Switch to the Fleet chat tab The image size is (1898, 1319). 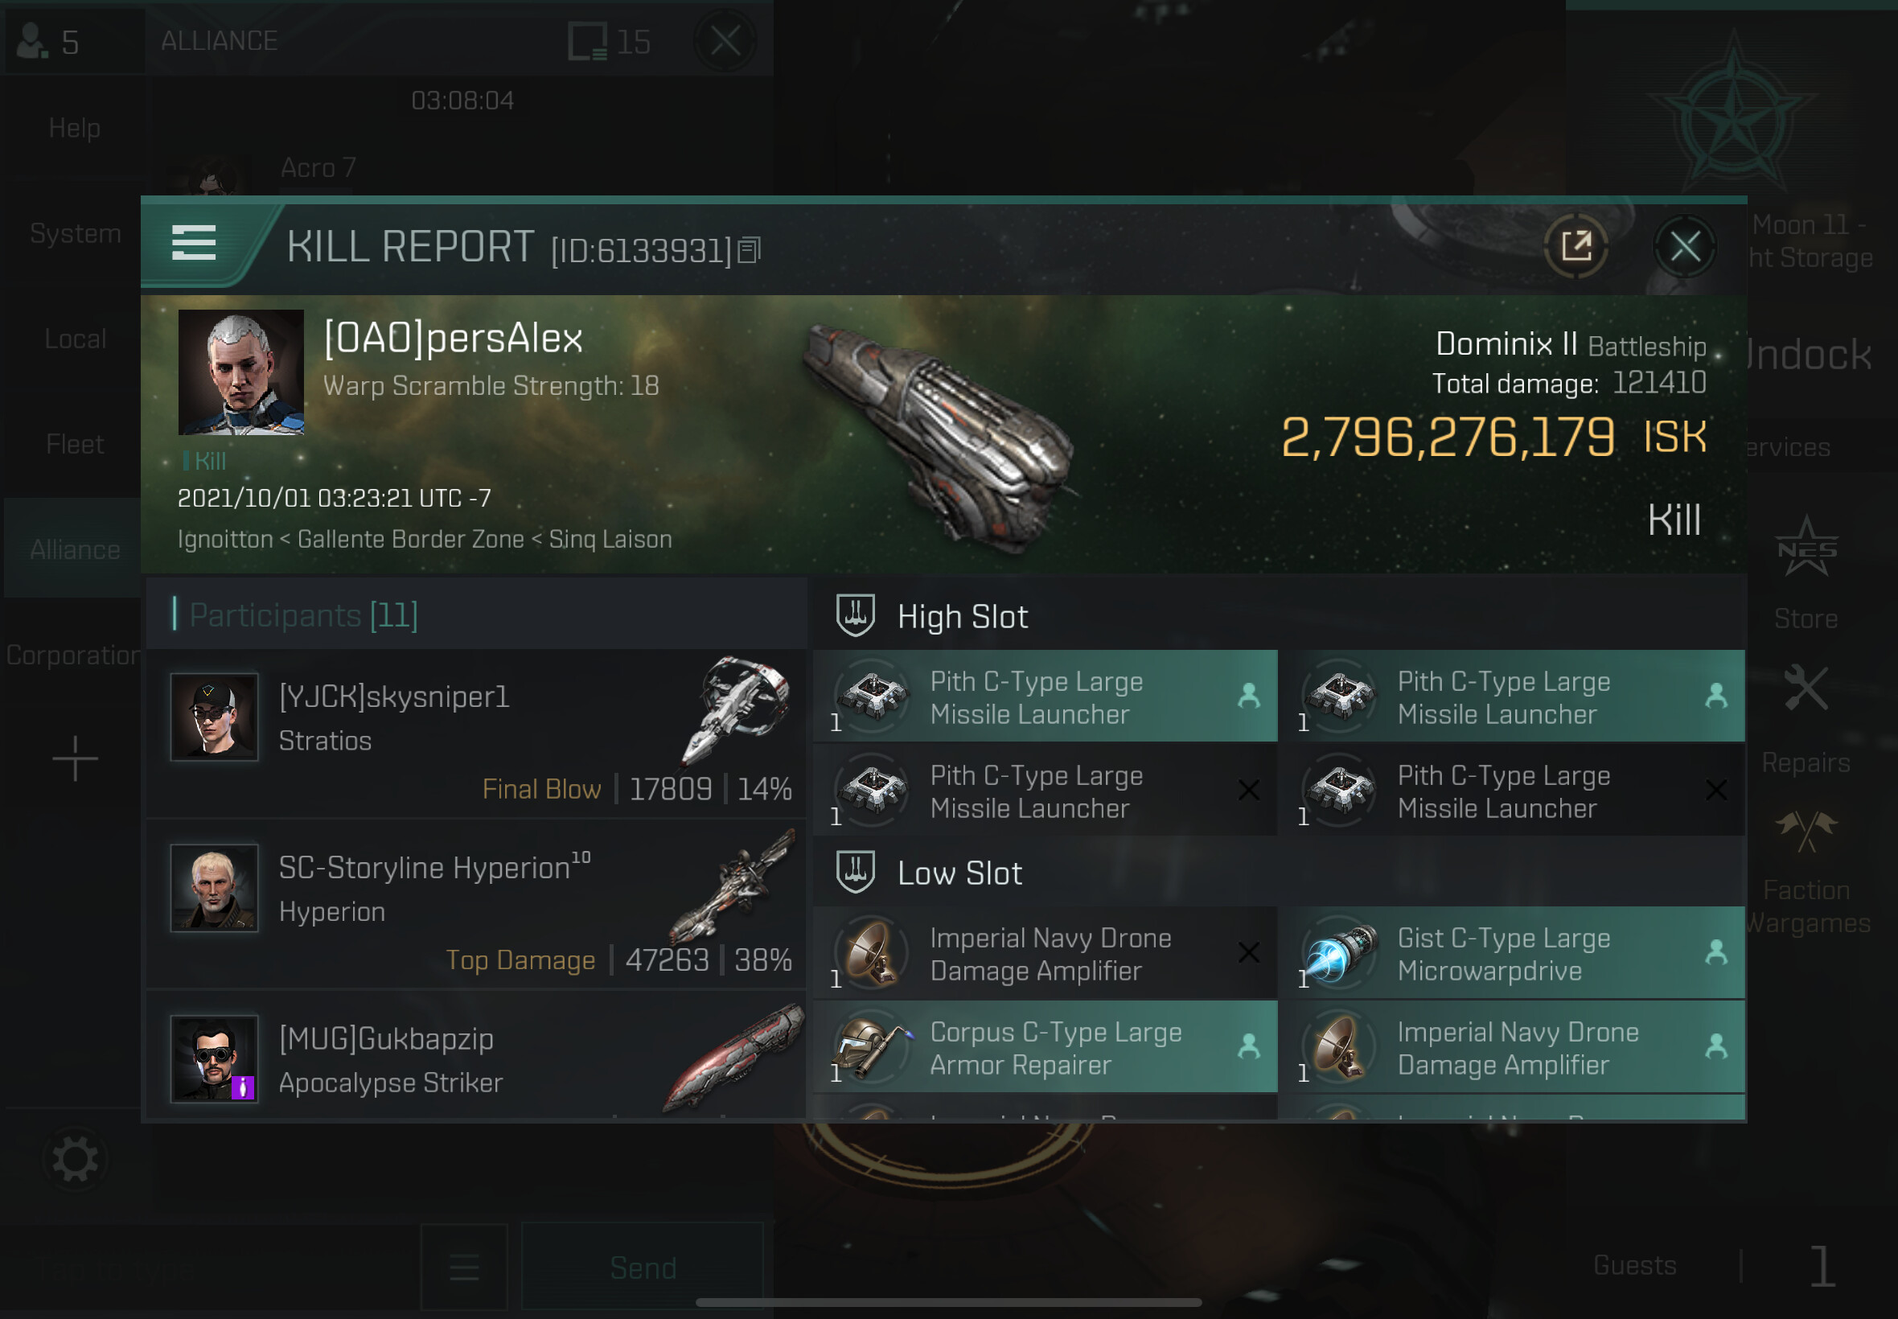click(75, 445)
